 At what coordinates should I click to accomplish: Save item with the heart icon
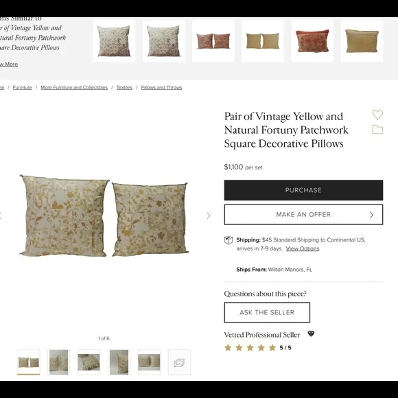tap(377, 115)
